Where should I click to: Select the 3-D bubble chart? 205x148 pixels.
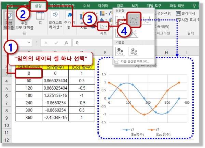133,51
